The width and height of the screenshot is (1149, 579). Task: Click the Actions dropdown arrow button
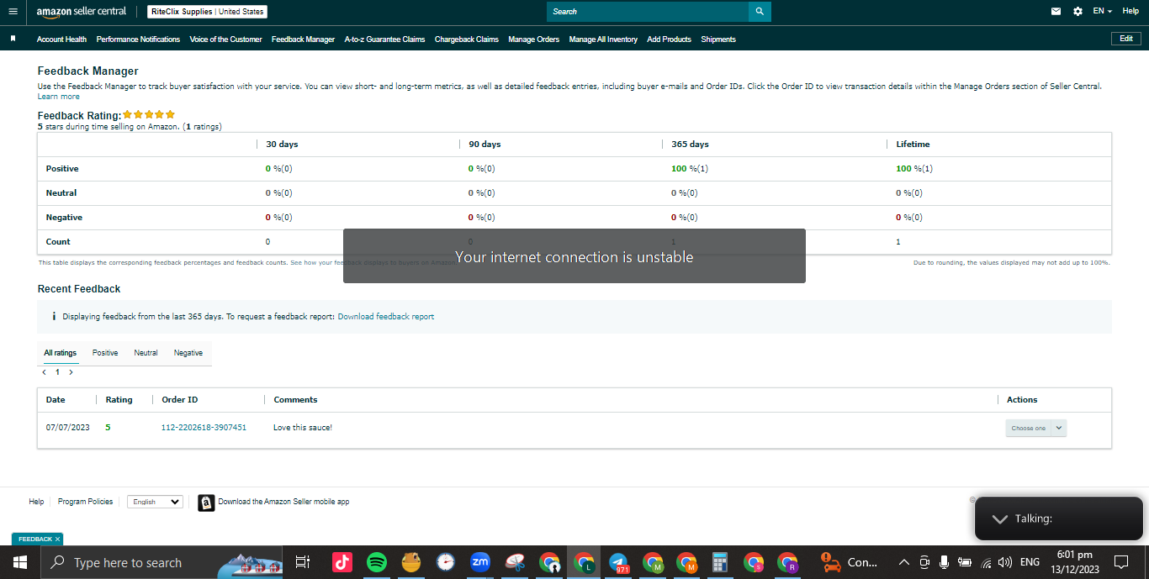(1059, 428)
